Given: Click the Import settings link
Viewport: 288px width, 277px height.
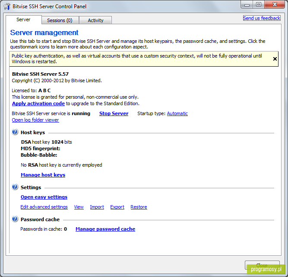Looking at the screenshot, I should pyautogui.click(x=97, y=207).
